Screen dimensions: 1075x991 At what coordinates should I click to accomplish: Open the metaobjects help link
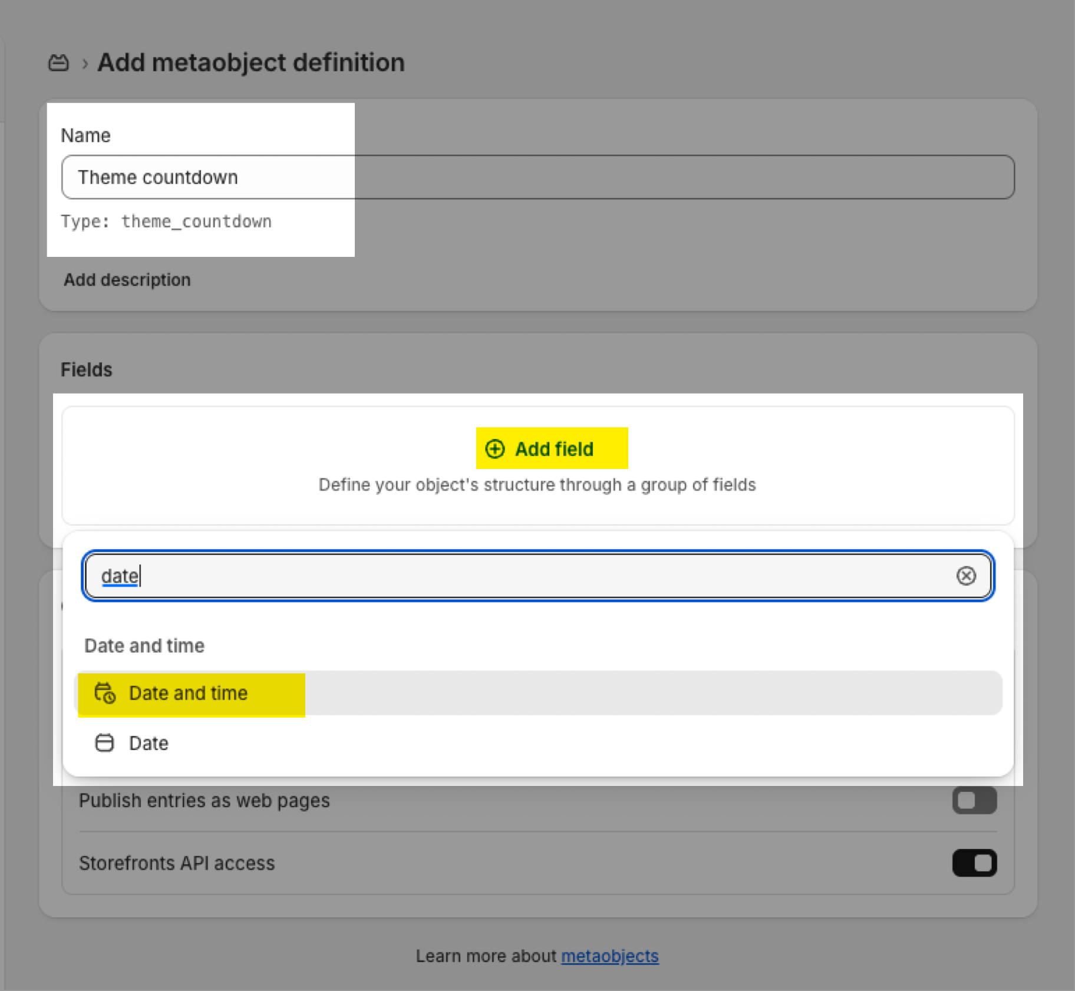(x=609, y=956)
